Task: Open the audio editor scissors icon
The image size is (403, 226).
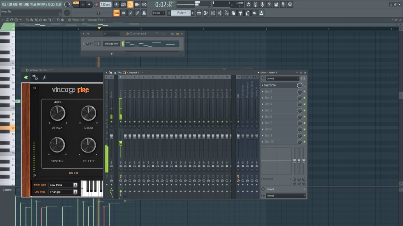Action: coord(255,4)
